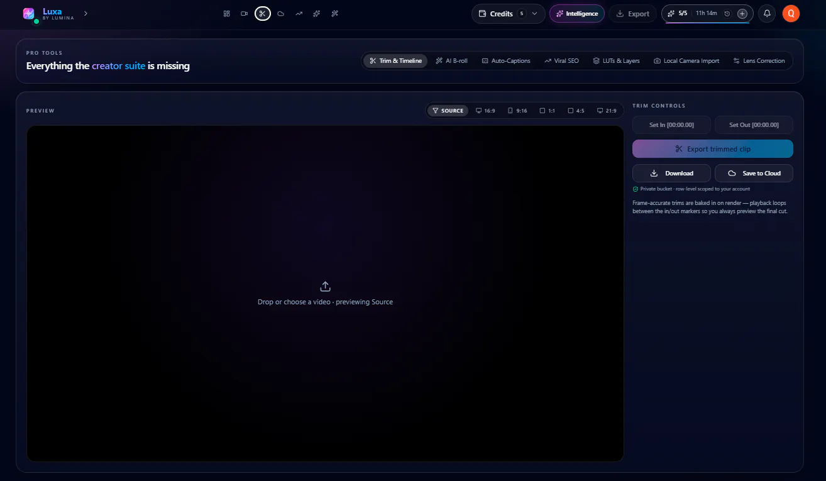Switch to Trim & Timeline tab
Screen dimensions: 826x481
click(395, 61)
